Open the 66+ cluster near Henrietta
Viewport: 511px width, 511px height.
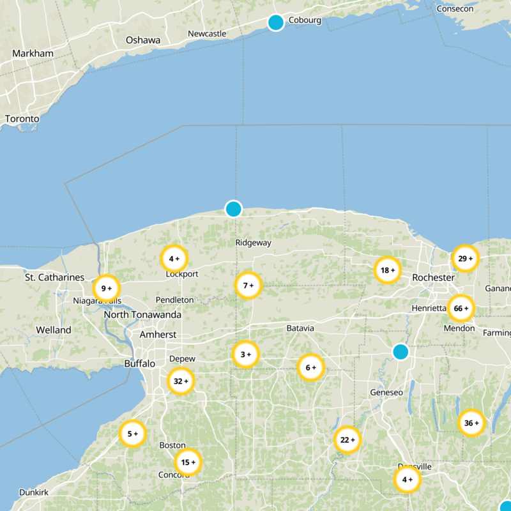pos(461,309)
